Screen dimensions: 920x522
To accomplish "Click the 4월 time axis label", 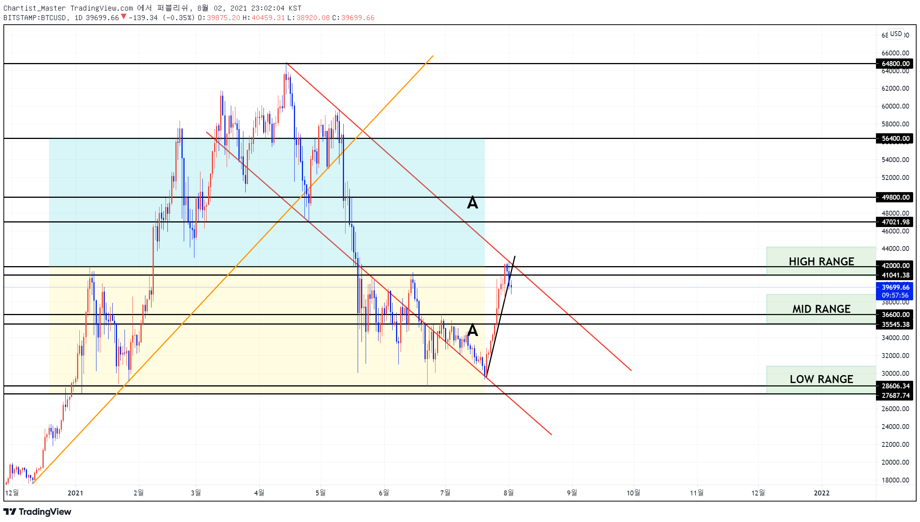I will pyautogui.click(x=259, y=493).
